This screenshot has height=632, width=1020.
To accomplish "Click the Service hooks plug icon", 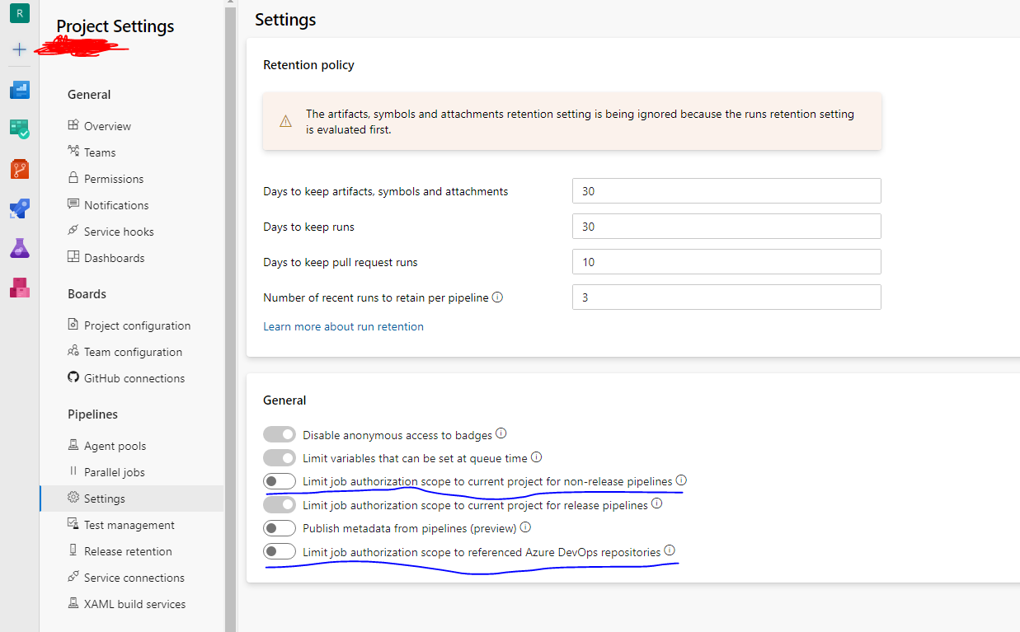I will (73, 231).
